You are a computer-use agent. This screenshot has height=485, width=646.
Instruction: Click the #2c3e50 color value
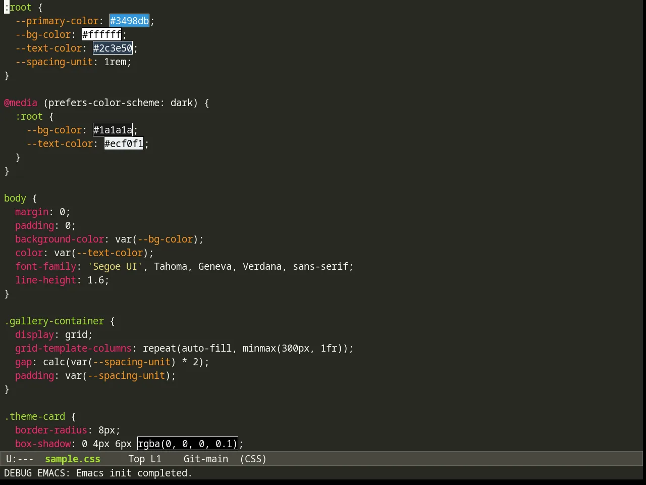click(x=113, y=48)
